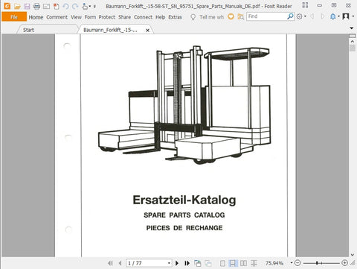This screenshot has width=357, height=269.
Task: Open the Connect ribbon tab
Action: coord(143,17)
